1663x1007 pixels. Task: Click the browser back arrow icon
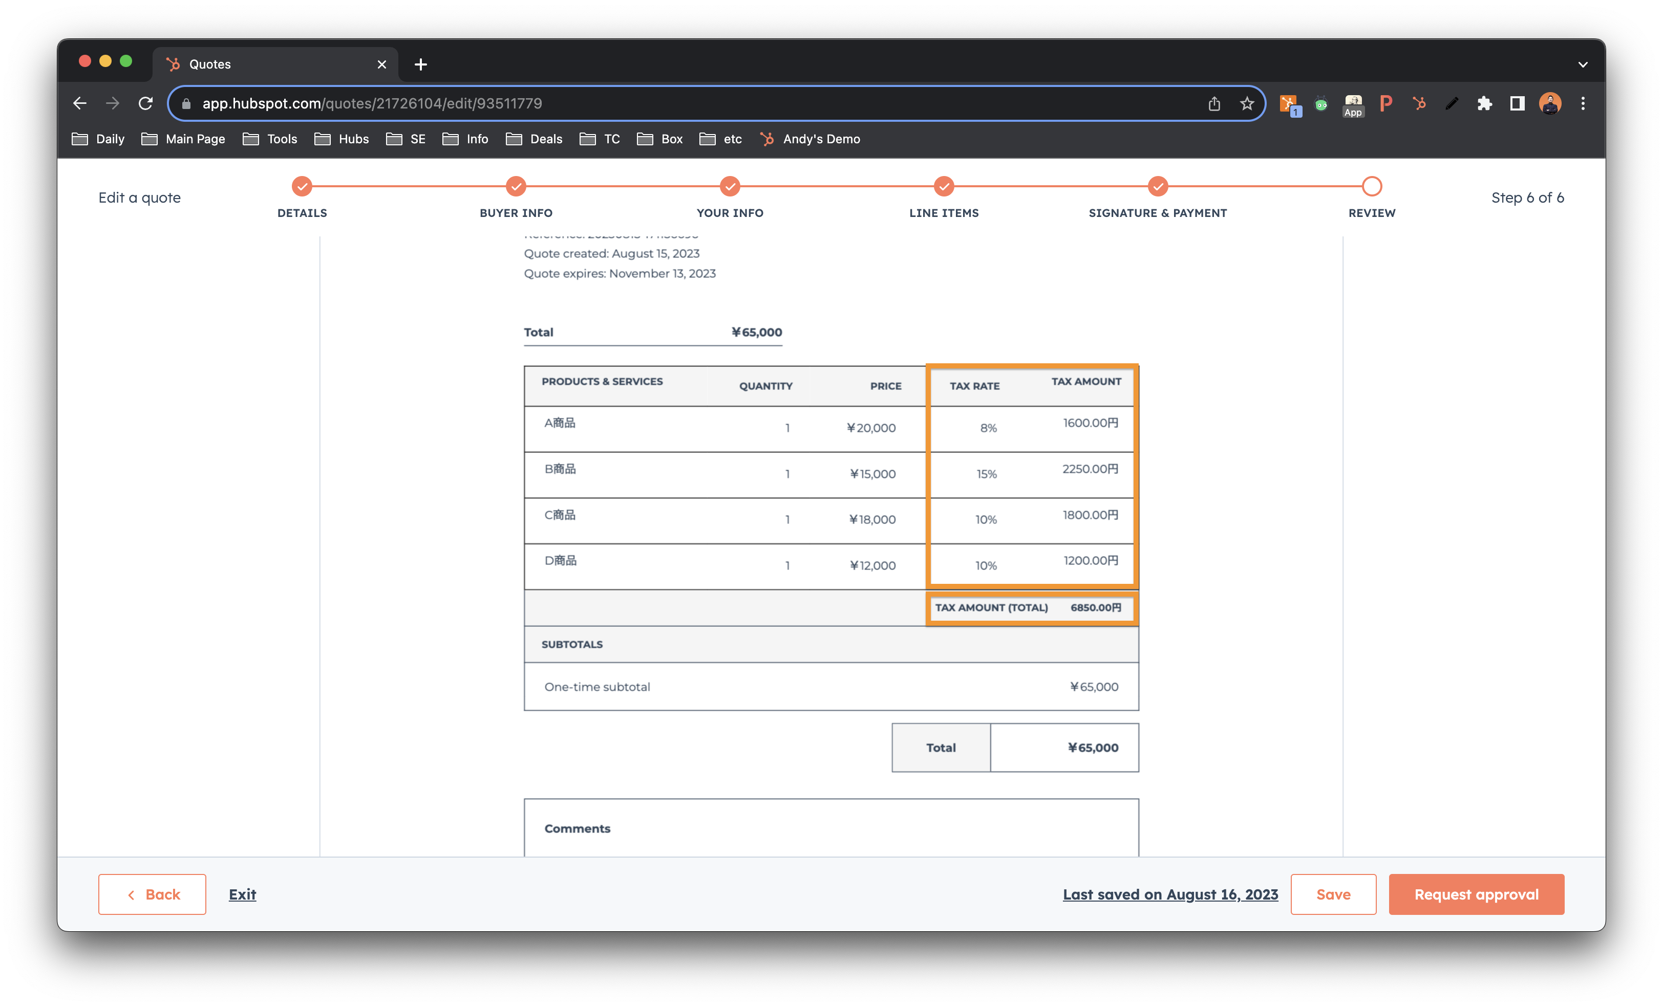[x=80, y=103]
